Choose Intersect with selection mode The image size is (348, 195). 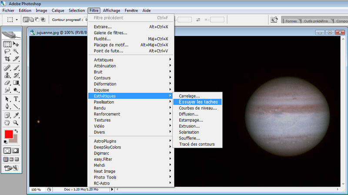point(43,20)
